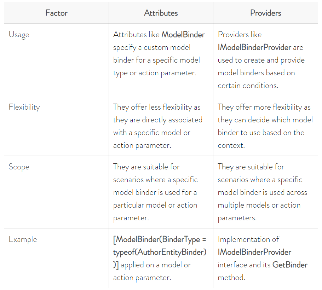The image size is (322, 290).
Task: Click the 'Implementation of' text
Action: tap(248, 239)
